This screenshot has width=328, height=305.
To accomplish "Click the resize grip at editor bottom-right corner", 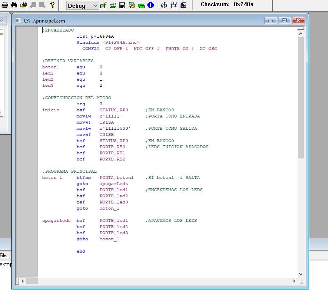I will tap(301, 282).
